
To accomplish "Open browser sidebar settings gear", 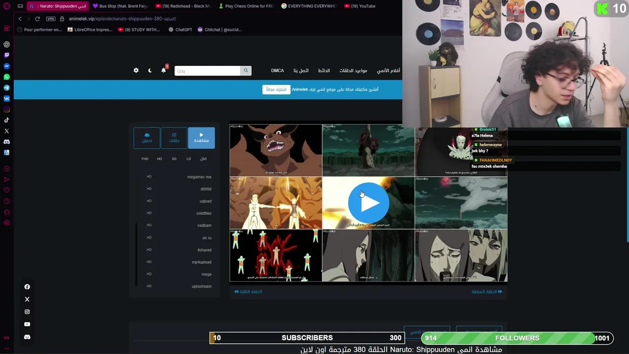I will coord(7,223).
